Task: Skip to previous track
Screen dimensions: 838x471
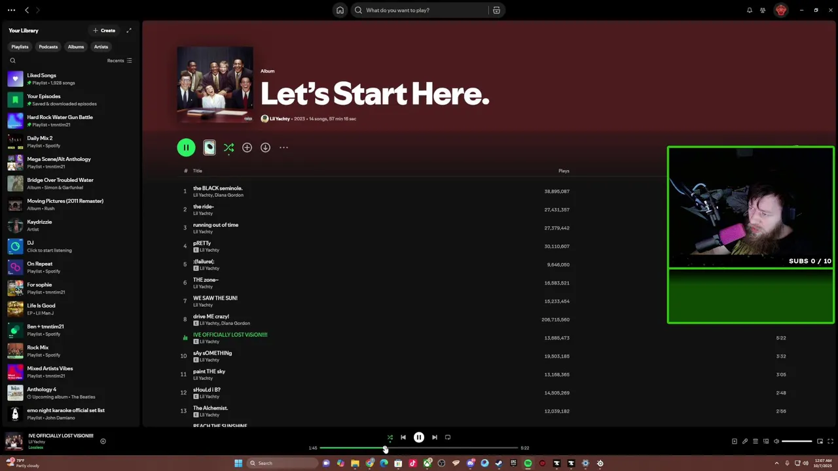Action: 403,437
